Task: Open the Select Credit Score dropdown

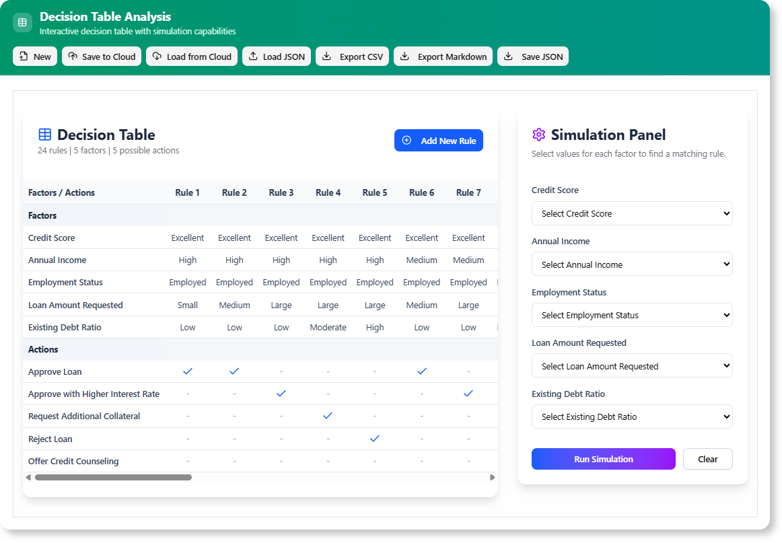Action: [631, 213]
